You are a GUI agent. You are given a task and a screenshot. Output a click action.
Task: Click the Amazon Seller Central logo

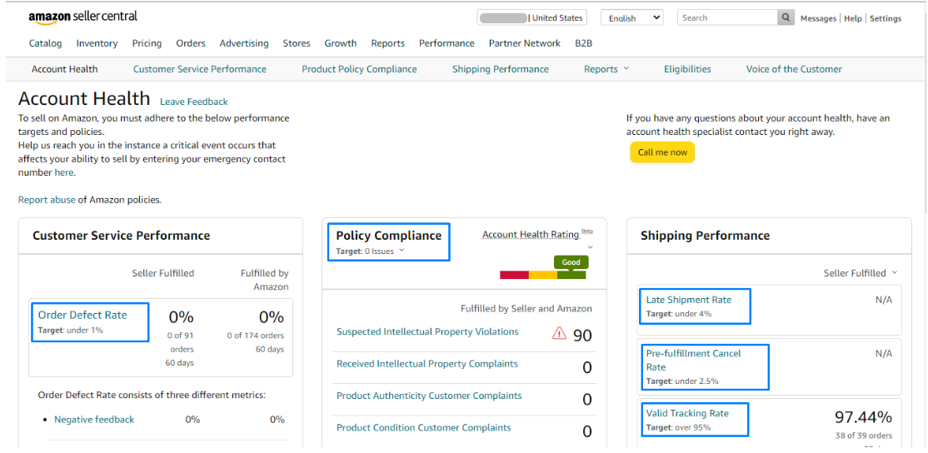pos(82,17)
